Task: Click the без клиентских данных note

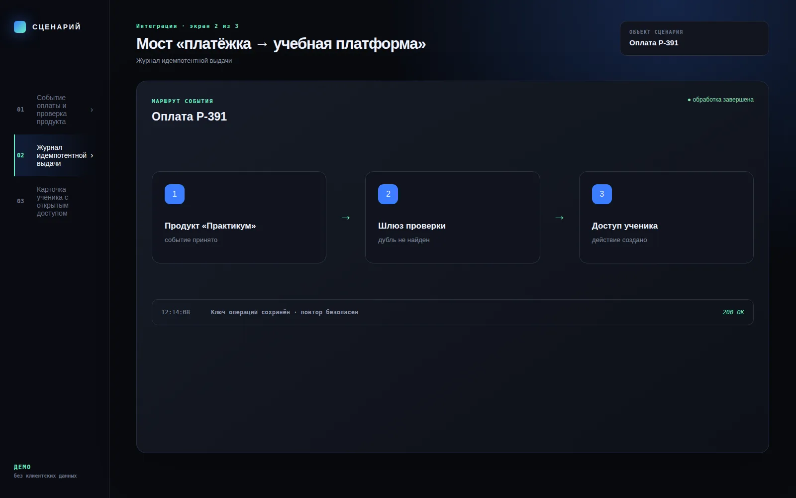Action: [x=45, y=476]
